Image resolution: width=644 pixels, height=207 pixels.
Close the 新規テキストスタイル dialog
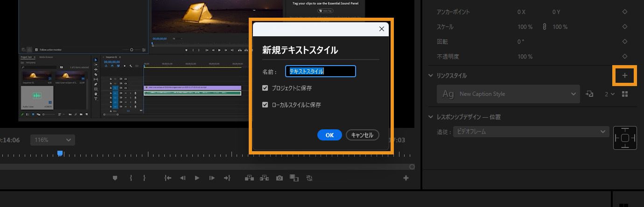click(382, 29)
